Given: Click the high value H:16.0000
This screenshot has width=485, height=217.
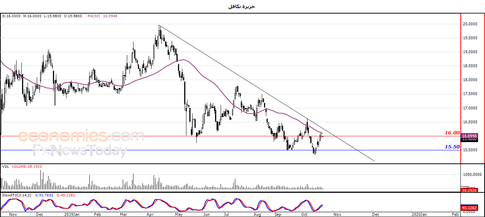Looking at the screenshot, I should click(32, 16).
